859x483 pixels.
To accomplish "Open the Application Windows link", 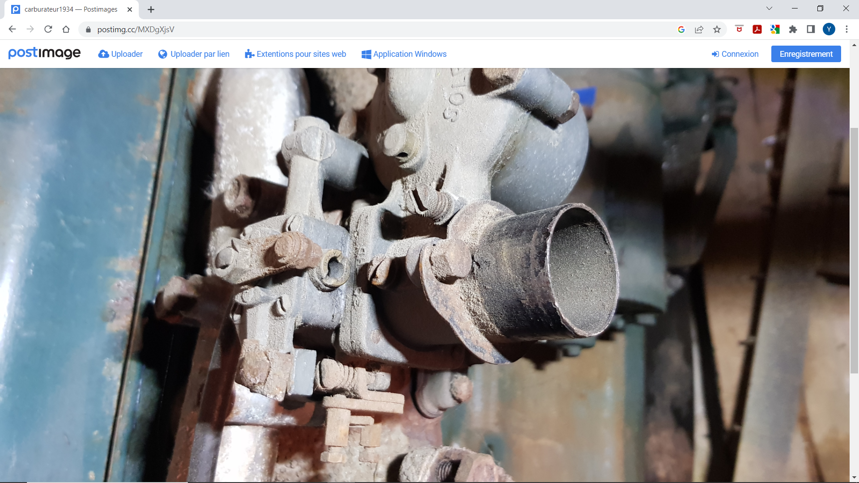I will pos(404,54).
